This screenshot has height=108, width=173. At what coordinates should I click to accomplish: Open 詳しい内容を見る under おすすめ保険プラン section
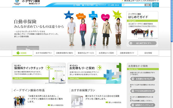[x=114, y=103]
